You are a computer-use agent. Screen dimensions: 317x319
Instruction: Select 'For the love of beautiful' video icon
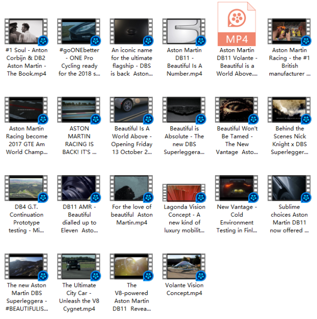coord(131,188)
